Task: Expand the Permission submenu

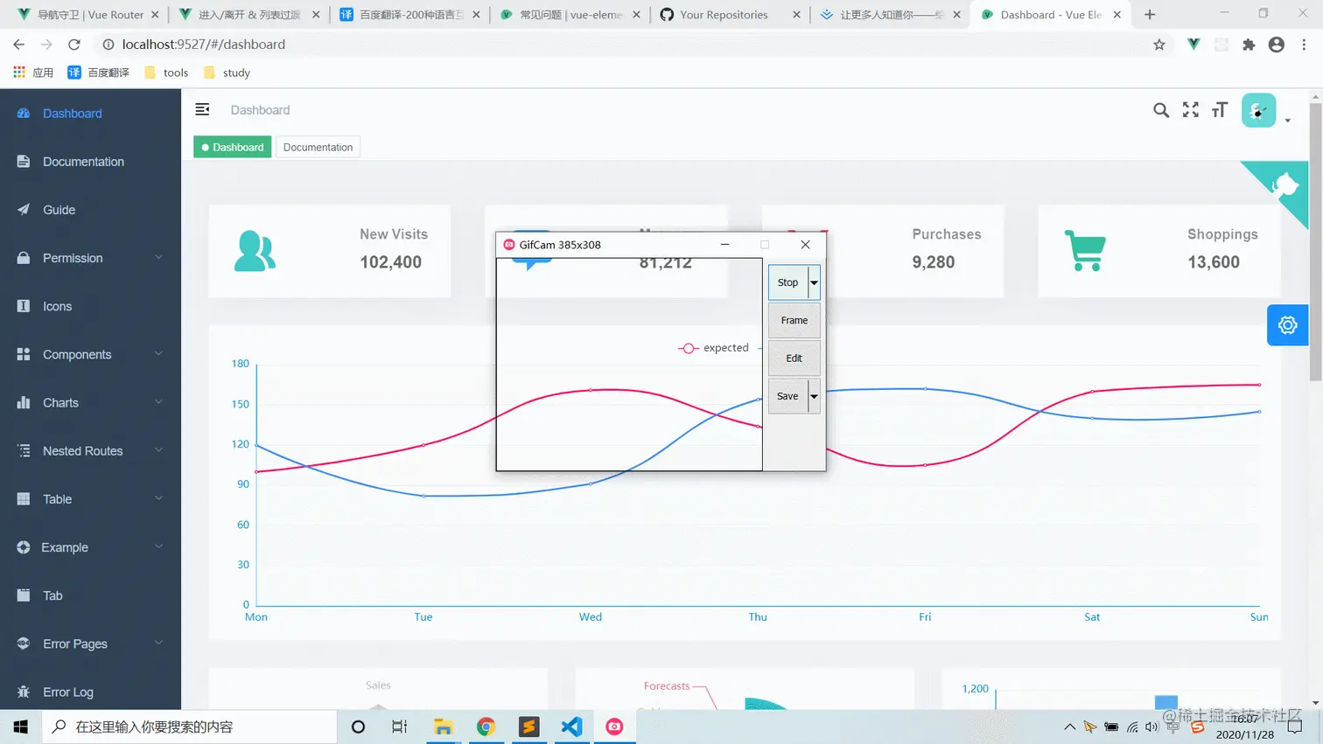Action: coord(90,258)
